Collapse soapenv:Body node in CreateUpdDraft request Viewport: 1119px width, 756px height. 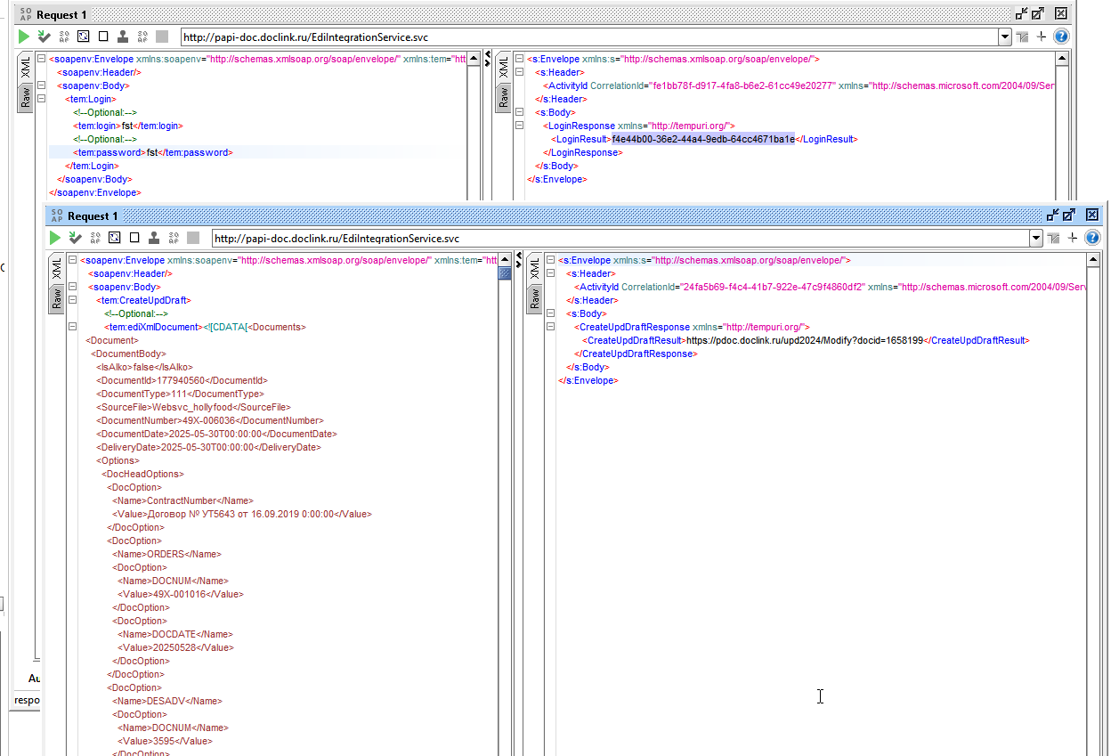(x=72, y=287)
